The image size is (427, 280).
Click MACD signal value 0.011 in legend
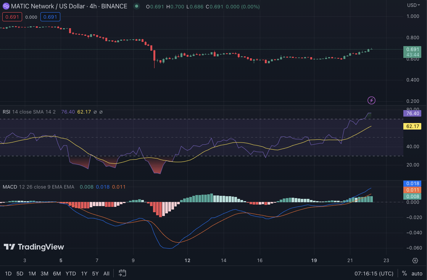click(119, 187)
